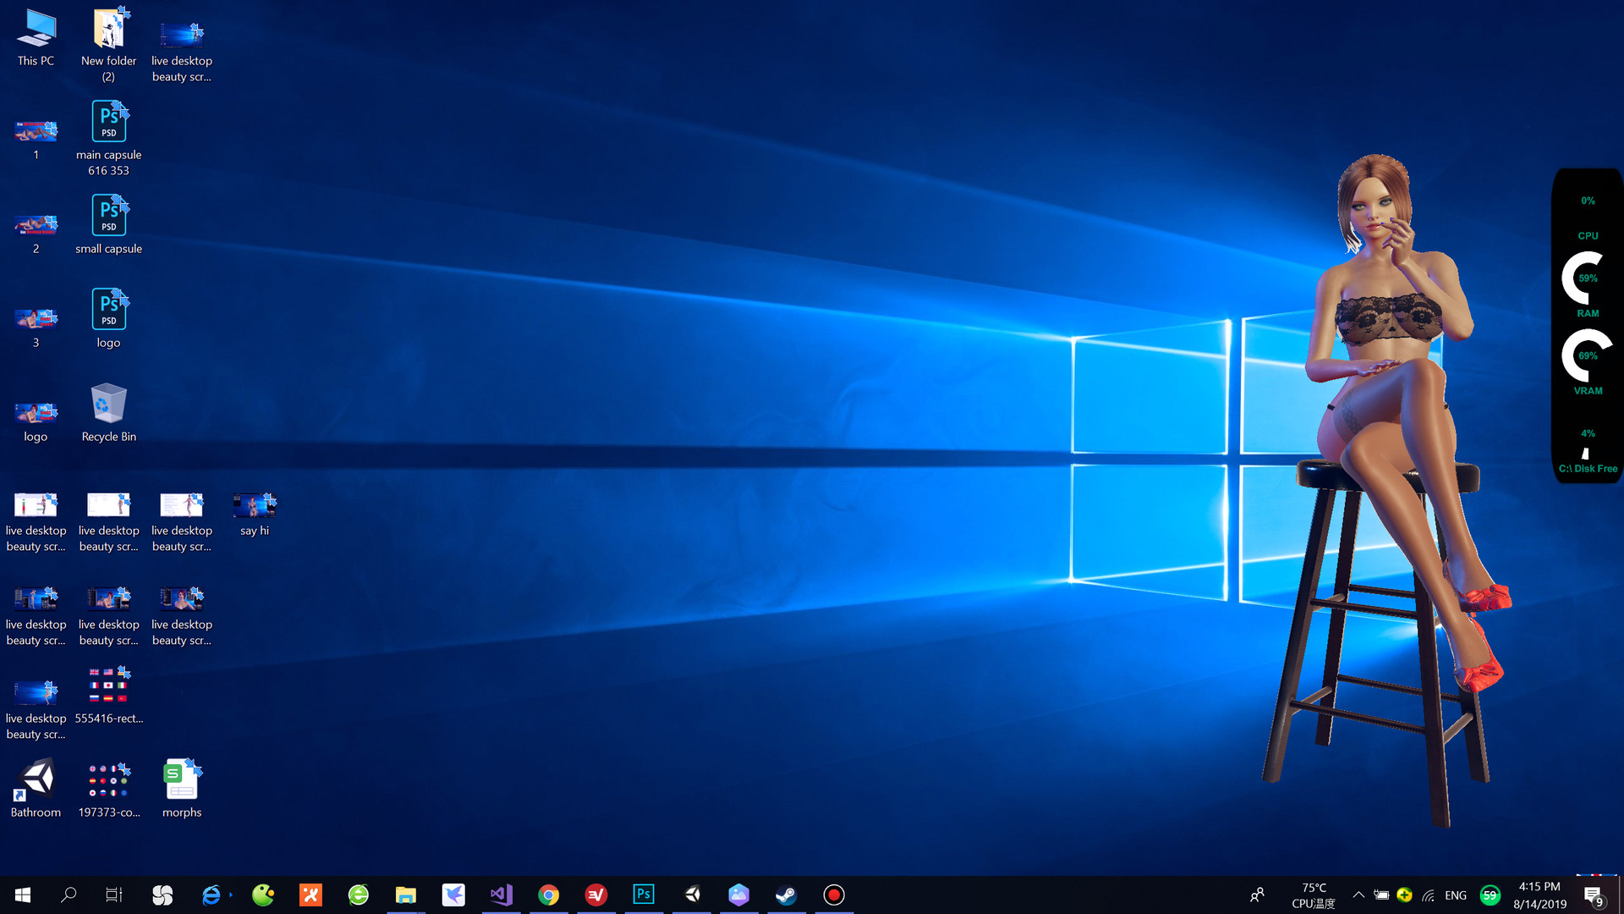The width and height of the screenshot is (1624, 914).
Task: Open File Explorer from the taskbar
Action: 405,895
